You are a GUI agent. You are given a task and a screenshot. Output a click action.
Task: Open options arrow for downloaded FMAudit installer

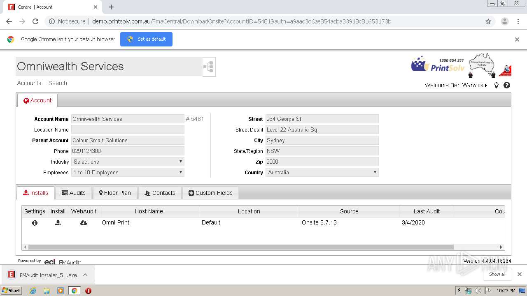[x=85, y=275]
